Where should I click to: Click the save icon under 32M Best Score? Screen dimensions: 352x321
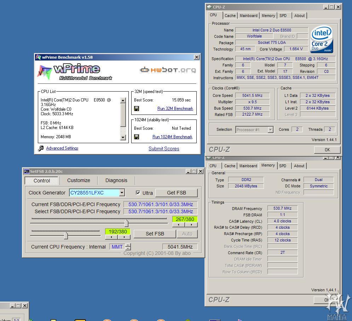click(137, 109)
